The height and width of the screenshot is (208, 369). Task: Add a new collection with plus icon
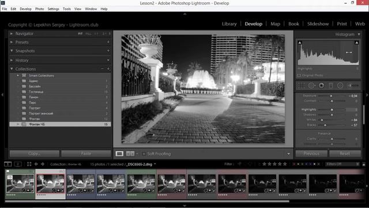tap(108, 69)
